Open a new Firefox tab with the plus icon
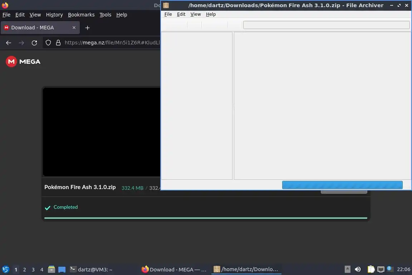412x275 pixels. (x=88, y=28)
